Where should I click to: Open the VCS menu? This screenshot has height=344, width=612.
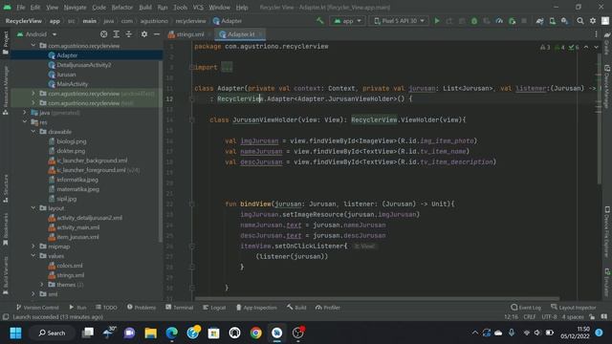(x=198, y=8)
